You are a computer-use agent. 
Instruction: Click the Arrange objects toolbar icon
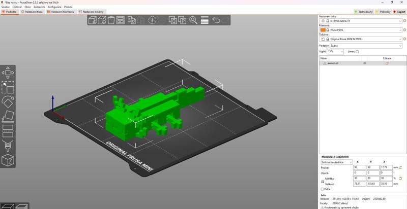click(x=121, y=20)
